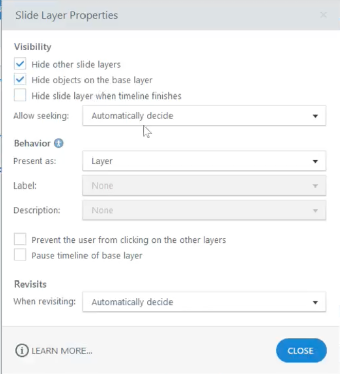Click the Behavior accessibility info icon
Viewport: 340px width, 374px height.
click(x=59, y=143)
